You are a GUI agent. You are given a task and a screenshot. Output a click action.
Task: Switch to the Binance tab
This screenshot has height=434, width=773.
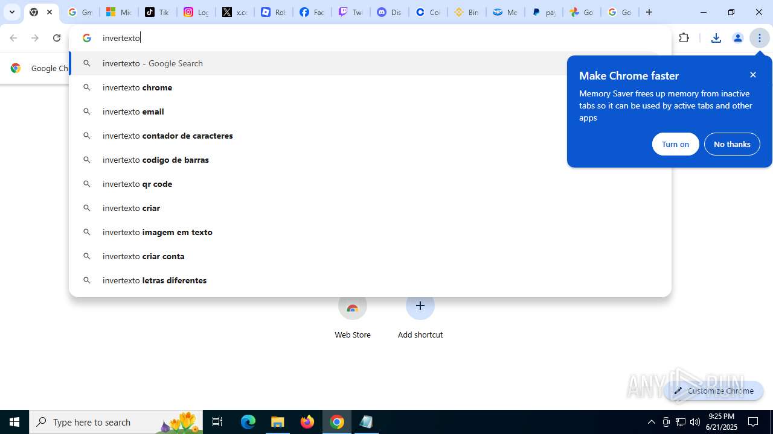[x=466, y=12]
